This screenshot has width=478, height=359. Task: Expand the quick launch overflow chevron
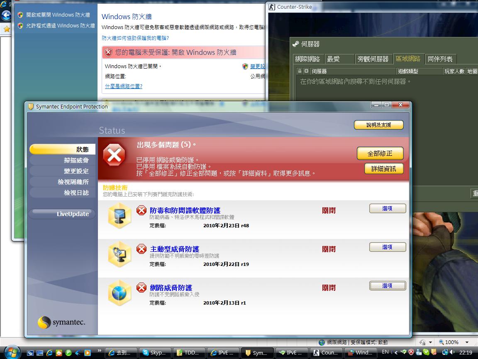99,351
